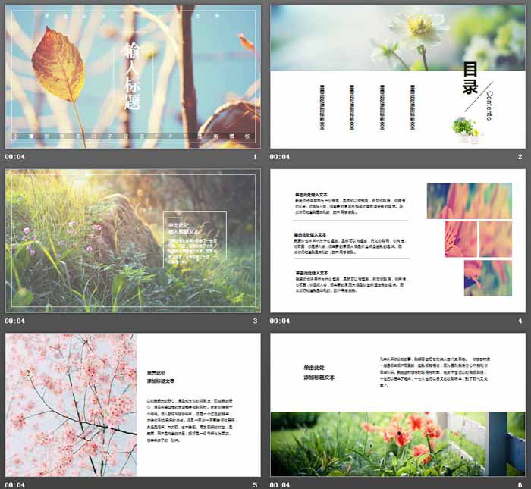The height and width of the screenshot is (489, 531).
Task: Select slide 4 with the orange photo collage
Action: (x=397, y=240)
